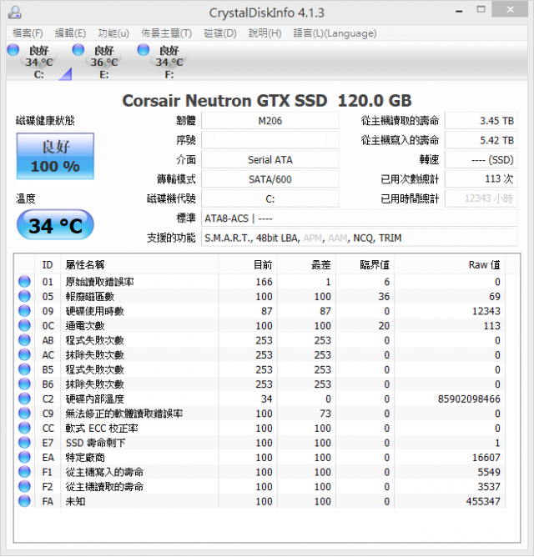This screenshot has width=534, height=557.
Task: Click status orb for attribute FA
Action: [x=24, y=501]
